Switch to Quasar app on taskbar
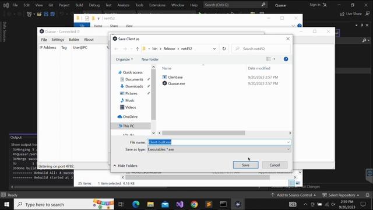The width and height of the screenshot is (373, 210). pyautogui.click(x=238, y=204)
